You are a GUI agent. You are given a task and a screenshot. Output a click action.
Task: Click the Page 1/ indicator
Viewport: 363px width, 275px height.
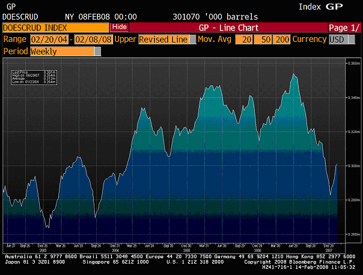(x=344, y=28)
